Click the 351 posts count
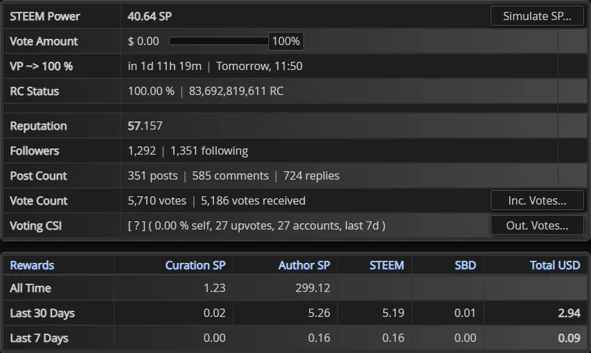 [152, 175]
